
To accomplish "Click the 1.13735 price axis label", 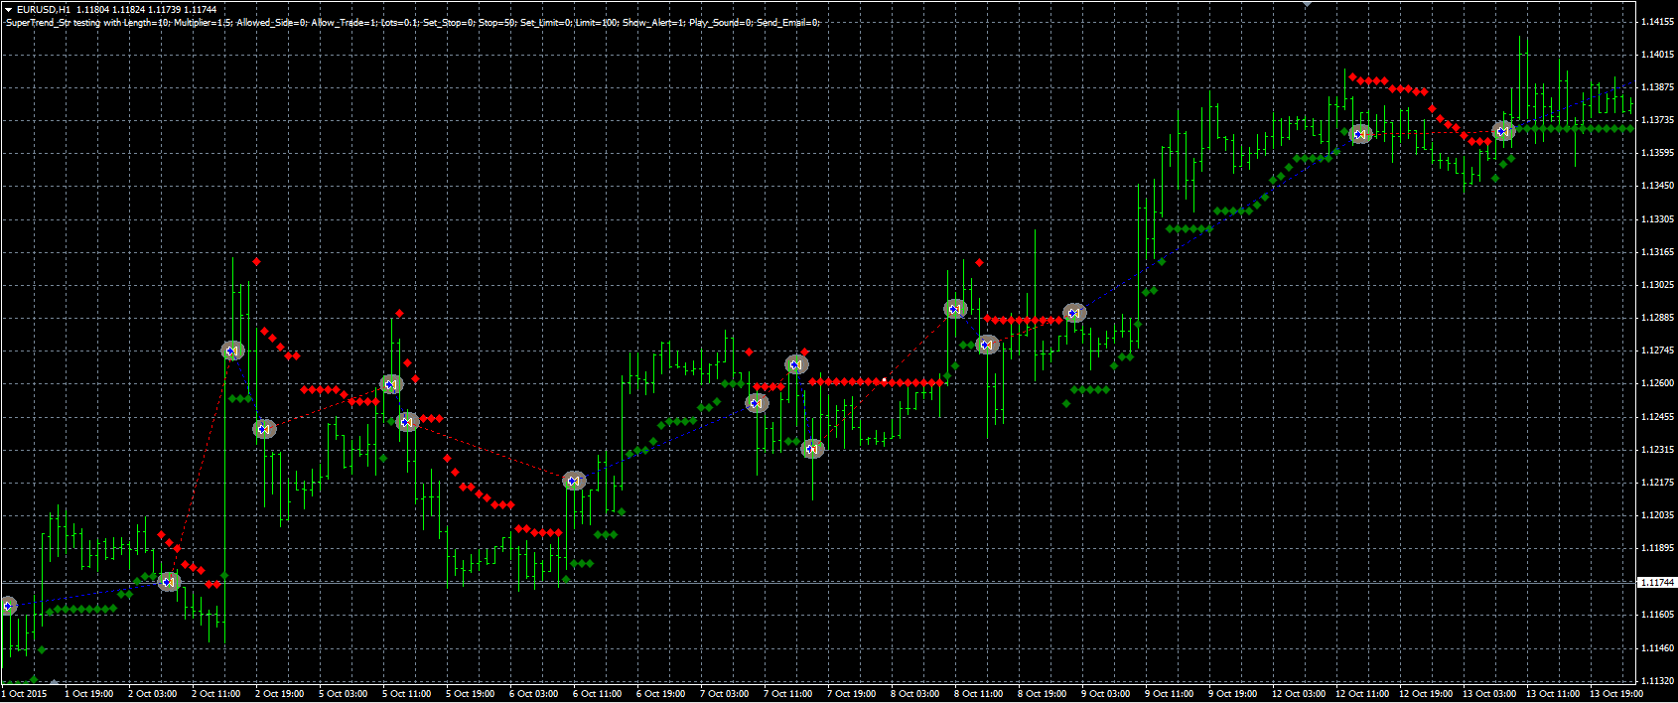I will 1656,120.
